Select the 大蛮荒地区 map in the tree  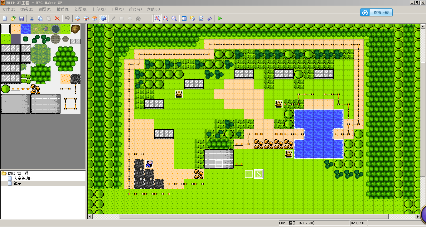23,178
